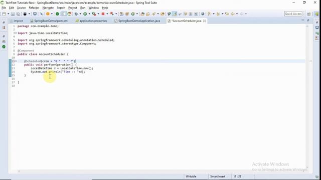Click the green Boot Dashboard icon in the left sidebar
321x180 pixels.
(x=4, y=46)
